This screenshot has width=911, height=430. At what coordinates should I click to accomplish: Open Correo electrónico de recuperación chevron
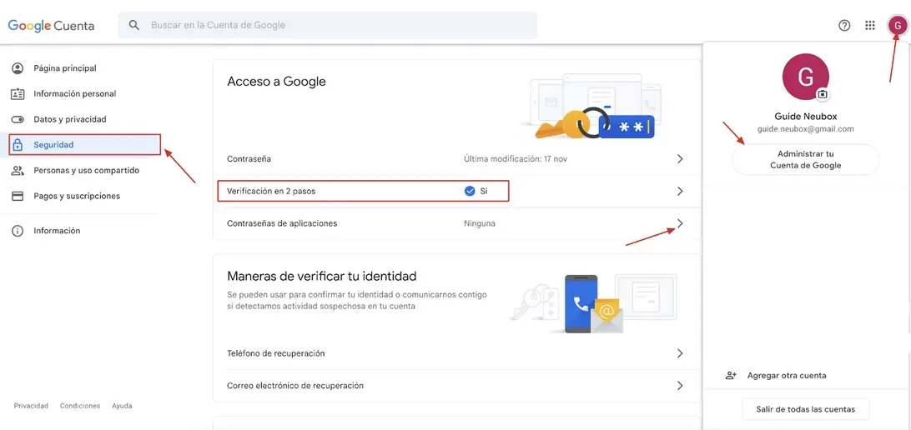coord(680,386)
